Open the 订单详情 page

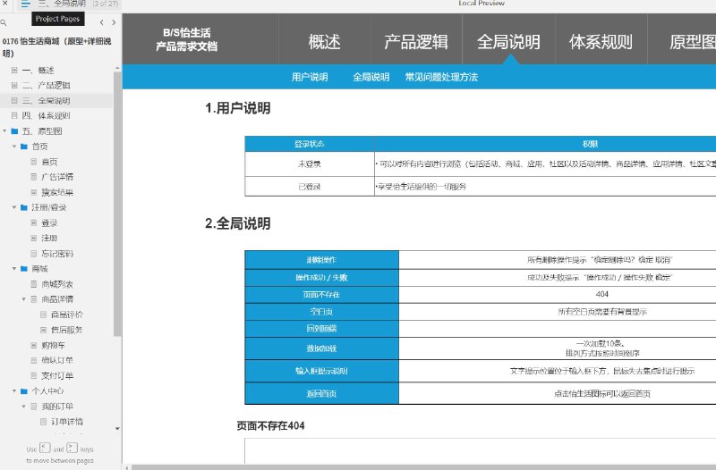(67, 422)
